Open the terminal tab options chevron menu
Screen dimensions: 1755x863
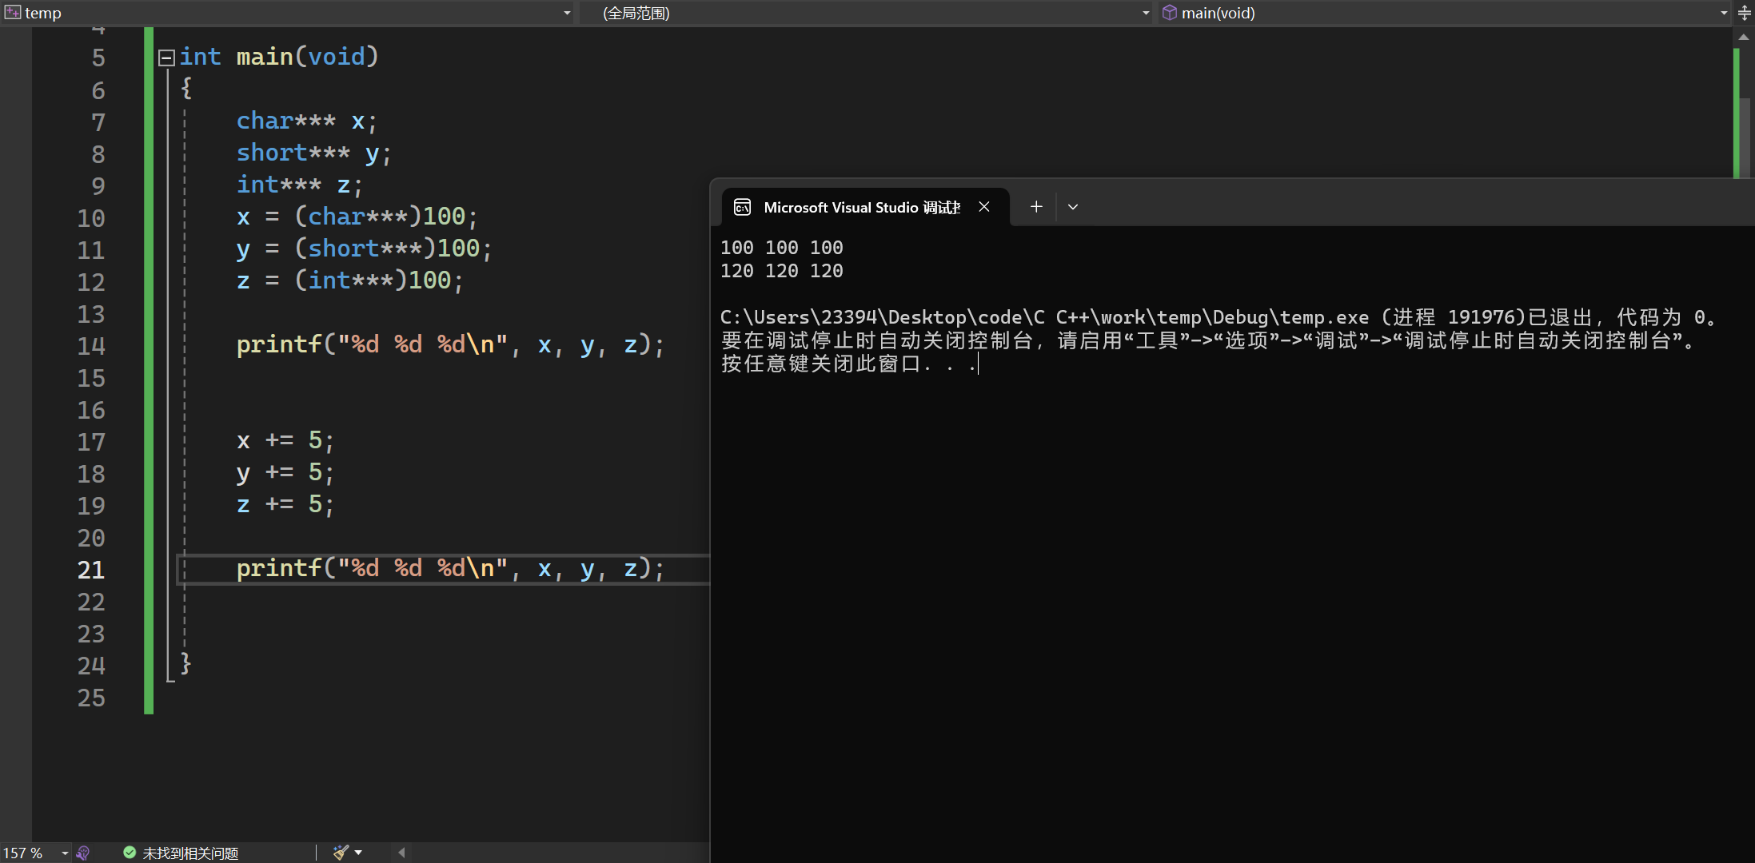tap(1073, 207)
